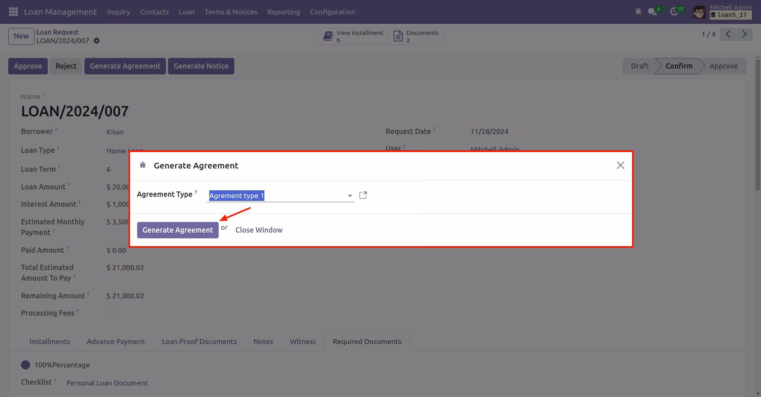Click the 100% percentage pie indicator
This screenshot has width=761, height=397.
(26, 365)
